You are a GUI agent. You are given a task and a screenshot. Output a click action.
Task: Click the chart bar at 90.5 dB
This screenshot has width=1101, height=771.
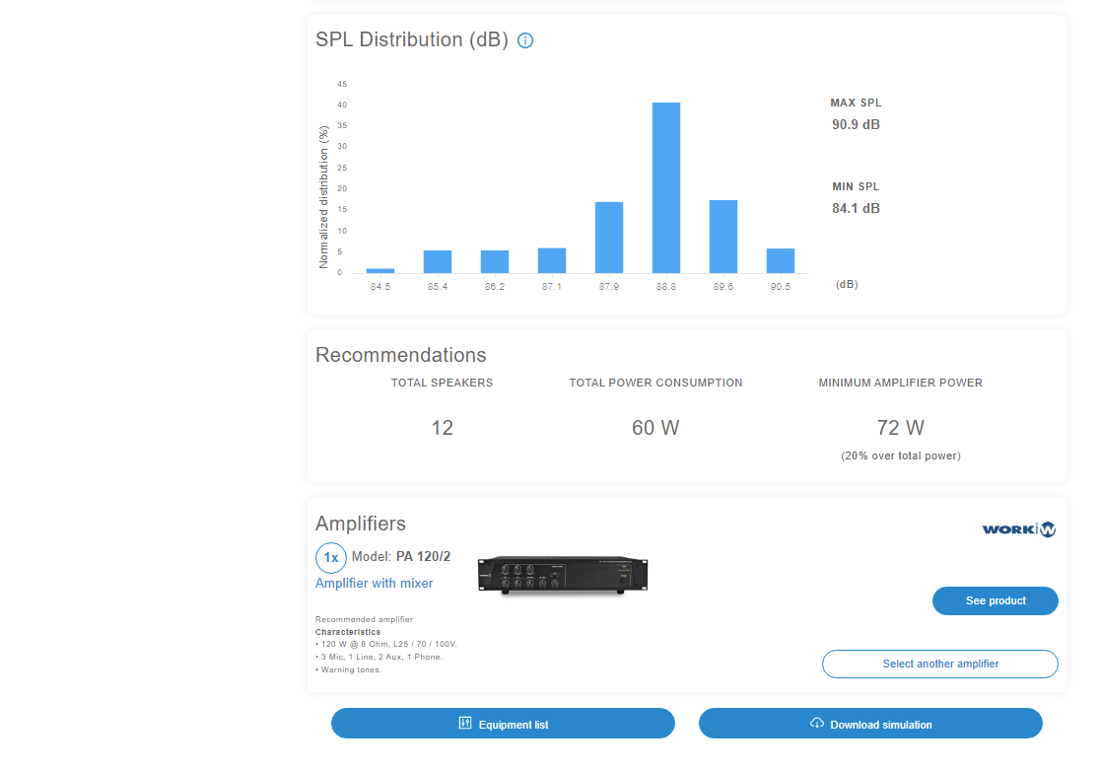click(781, 260)
